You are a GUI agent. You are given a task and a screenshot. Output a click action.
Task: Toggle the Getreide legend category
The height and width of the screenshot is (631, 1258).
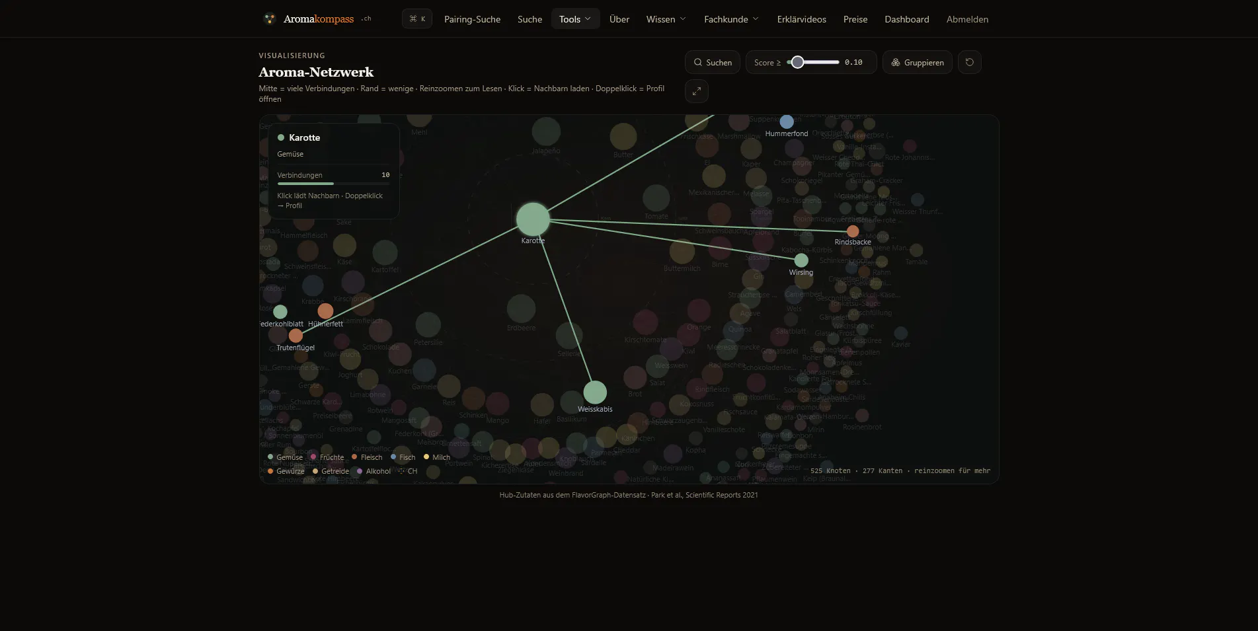pos(331,471)
